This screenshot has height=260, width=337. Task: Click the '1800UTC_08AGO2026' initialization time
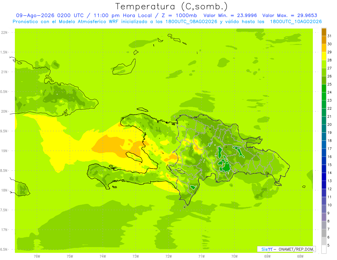click(x=191, y=22)
